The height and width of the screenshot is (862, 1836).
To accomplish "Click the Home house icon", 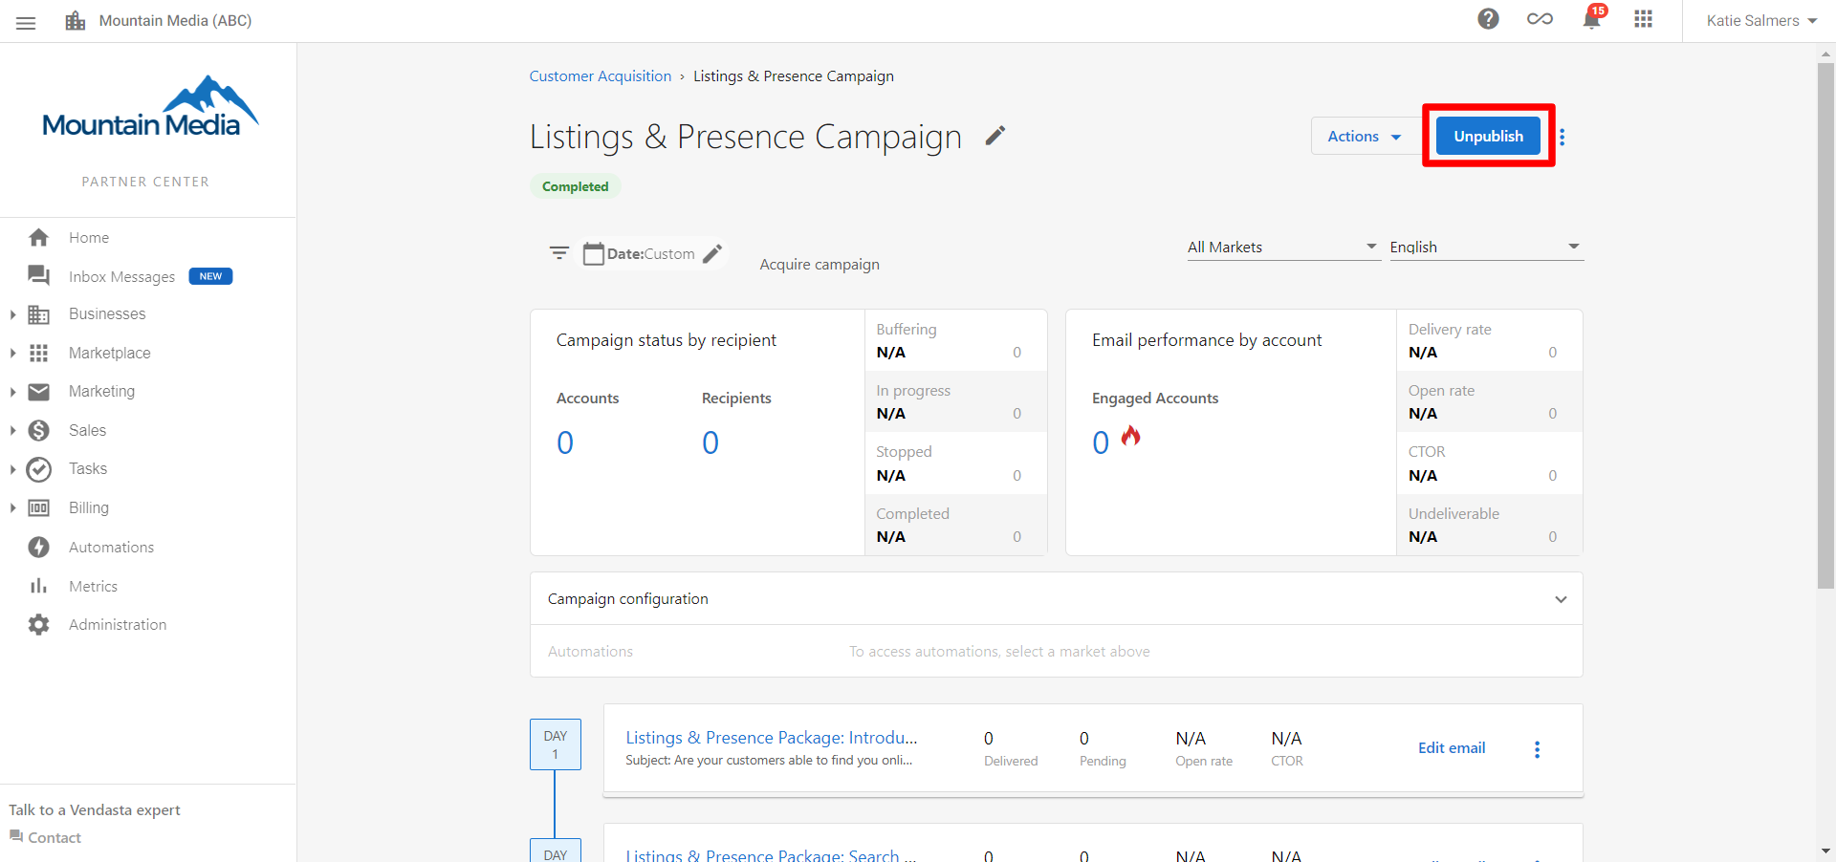I will click(38, 237).
